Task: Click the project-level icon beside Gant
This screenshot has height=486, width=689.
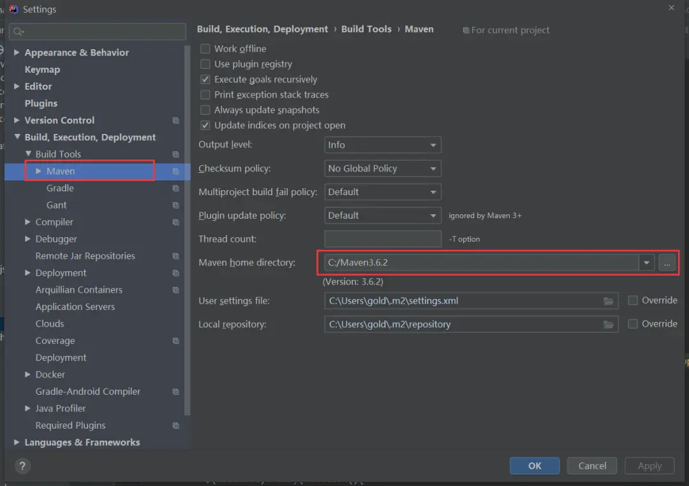Action: (176, 205)
